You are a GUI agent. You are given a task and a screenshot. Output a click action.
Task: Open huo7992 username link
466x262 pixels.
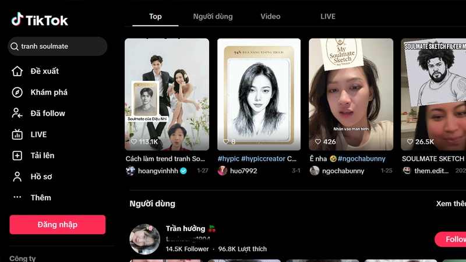pos(243,171)
